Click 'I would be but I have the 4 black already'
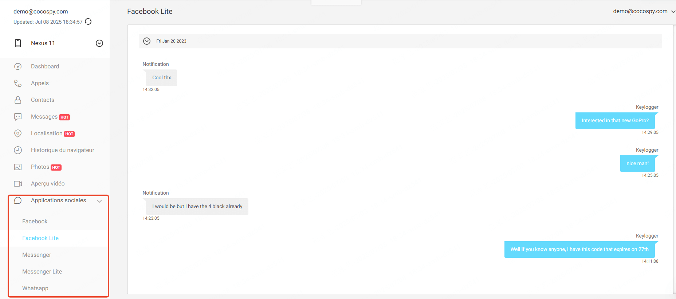The height and width of the screenshot is (299, 676). [197, 207]
